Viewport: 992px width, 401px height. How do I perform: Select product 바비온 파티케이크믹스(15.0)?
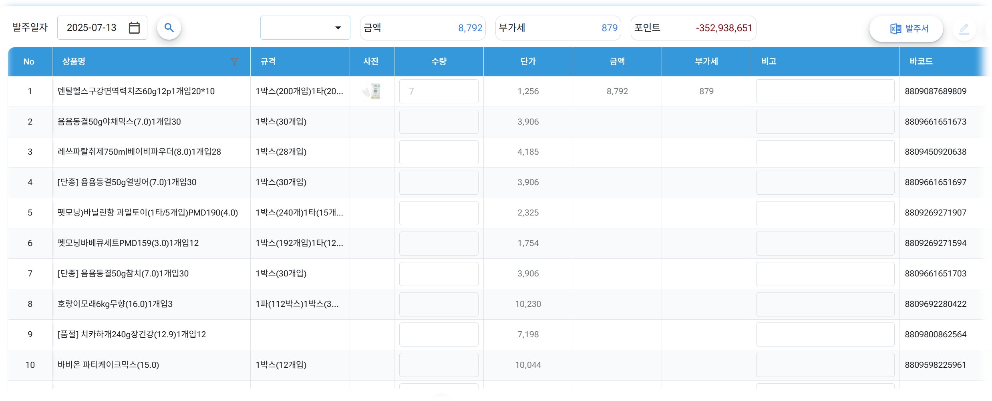tap(108, 365)
